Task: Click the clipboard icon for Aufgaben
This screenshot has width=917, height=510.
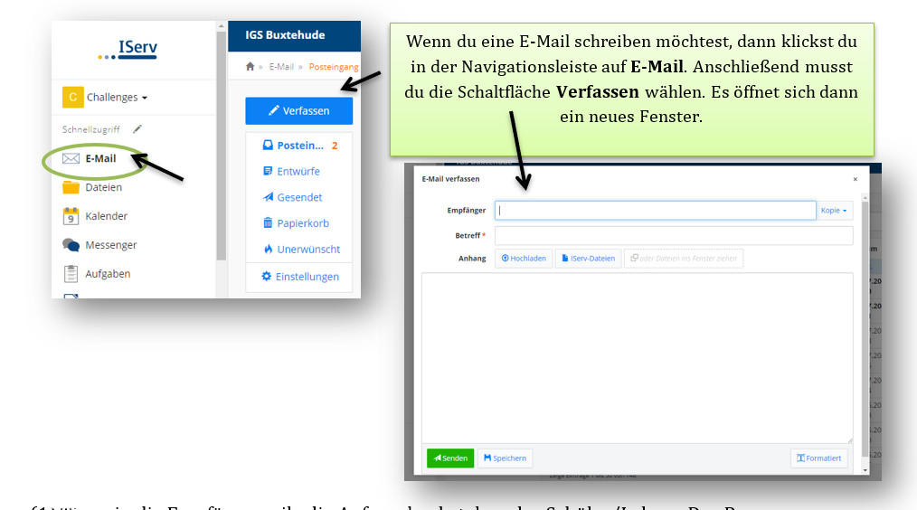Action: (71, 274)
